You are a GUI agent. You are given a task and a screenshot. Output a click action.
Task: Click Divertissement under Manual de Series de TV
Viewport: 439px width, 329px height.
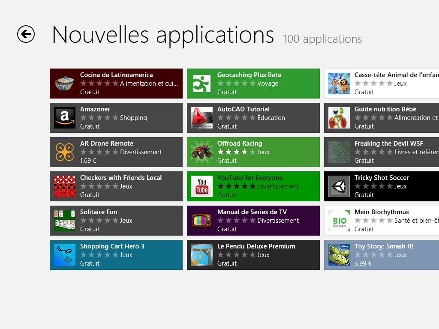[278, 221]
